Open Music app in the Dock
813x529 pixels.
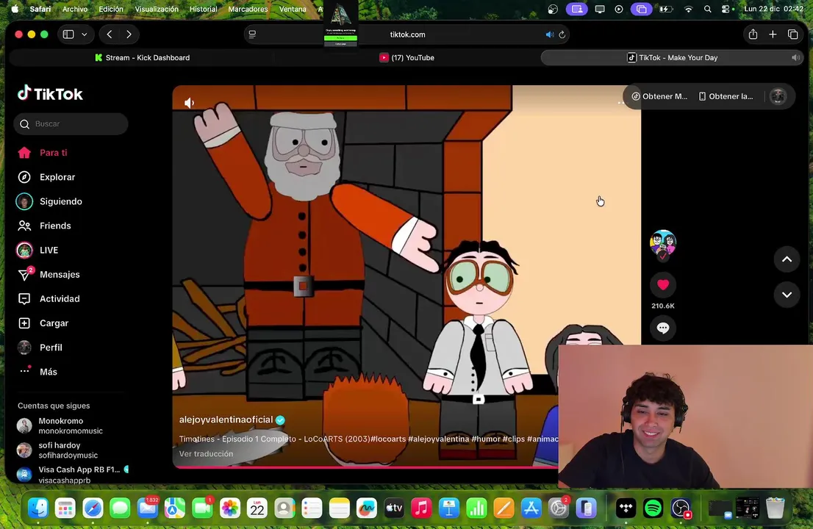pyautogui.click(x=421, y=508)
